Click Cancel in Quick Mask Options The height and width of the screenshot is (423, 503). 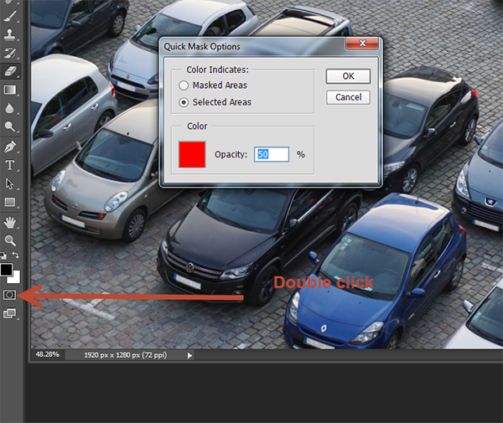click(348, 97)
